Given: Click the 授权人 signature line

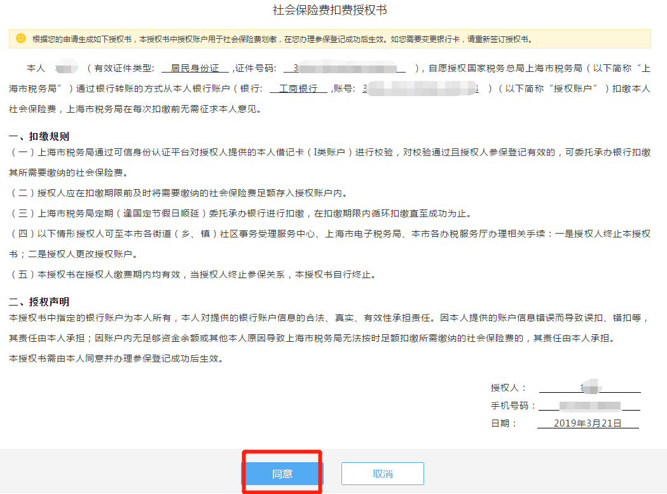Looking at the screenshot, I should pyautogui.click(x=589, y=387).
